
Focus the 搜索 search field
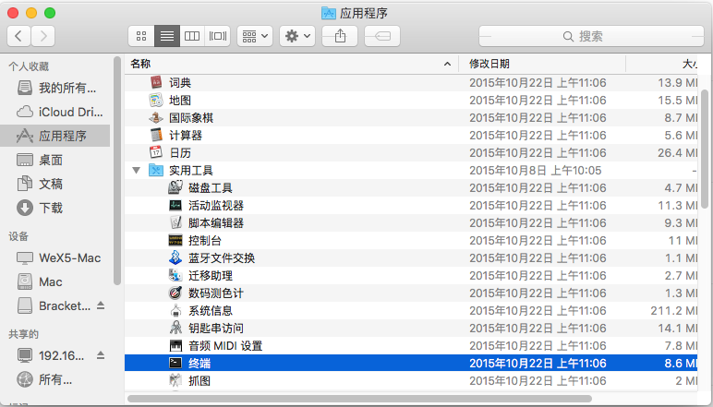tap(591, 36)
